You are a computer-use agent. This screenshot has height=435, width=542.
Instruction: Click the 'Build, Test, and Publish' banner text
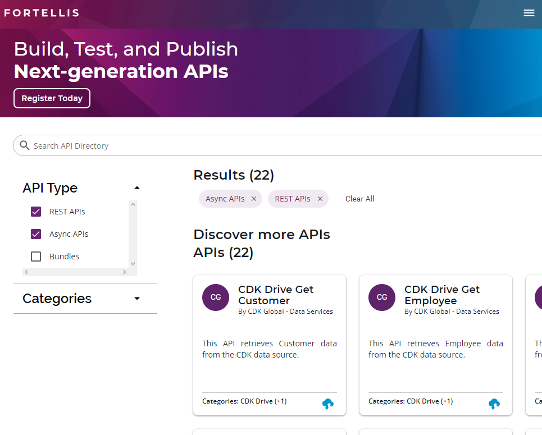pos(126,49)
